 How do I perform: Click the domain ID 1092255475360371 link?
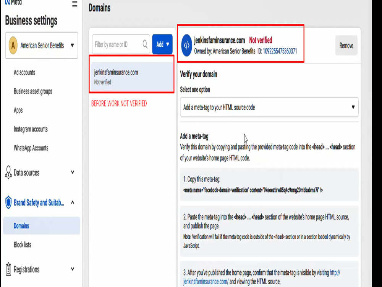click(x=280, y=51)
